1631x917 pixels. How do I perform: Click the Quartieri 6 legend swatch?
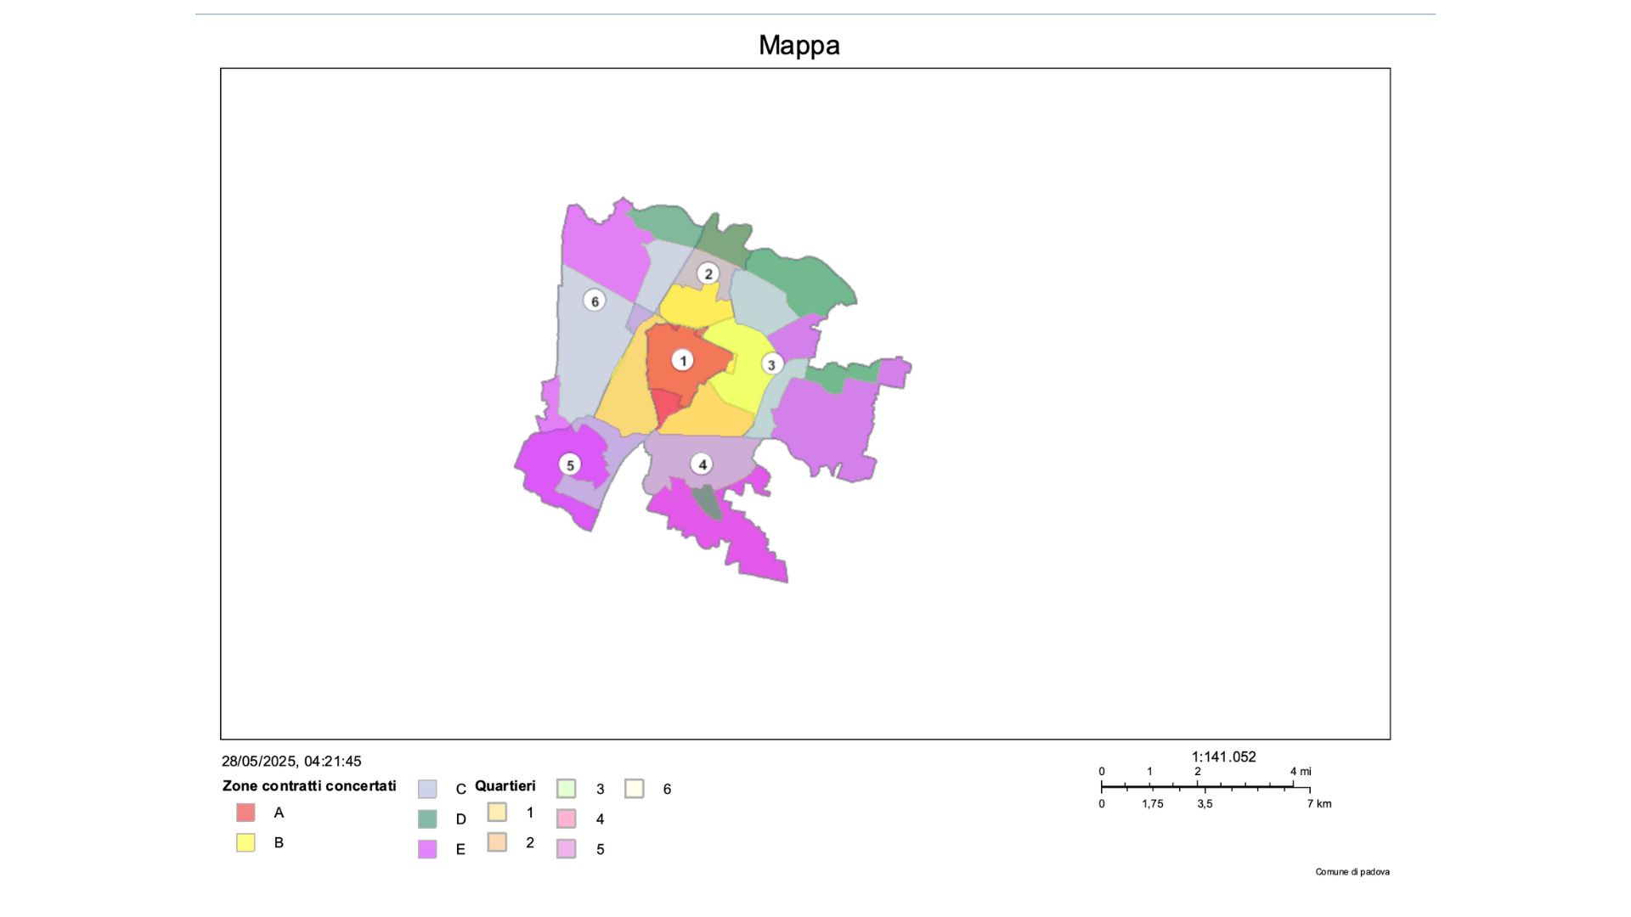point(635,789)
